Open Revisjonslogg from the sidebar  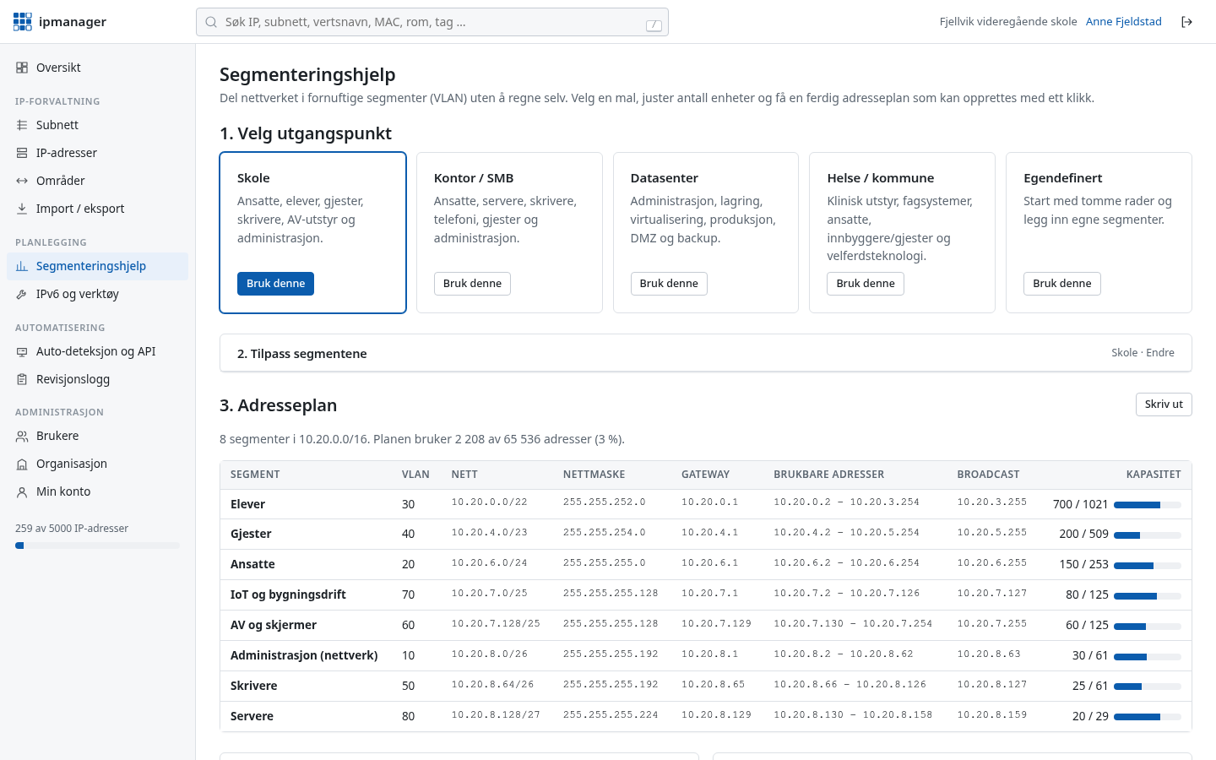pyautogui.click(x=97, y=379)
